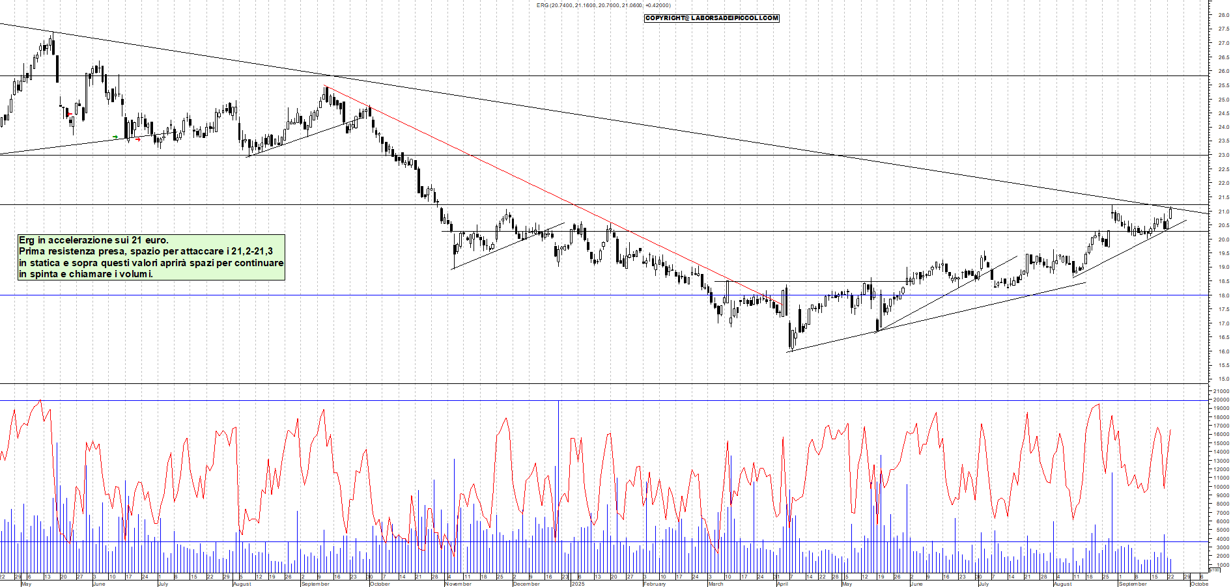Click the COPYRIGHT LABORSADEIPICCOLI.COM label

pyautogui.click(x=712, y=18)
